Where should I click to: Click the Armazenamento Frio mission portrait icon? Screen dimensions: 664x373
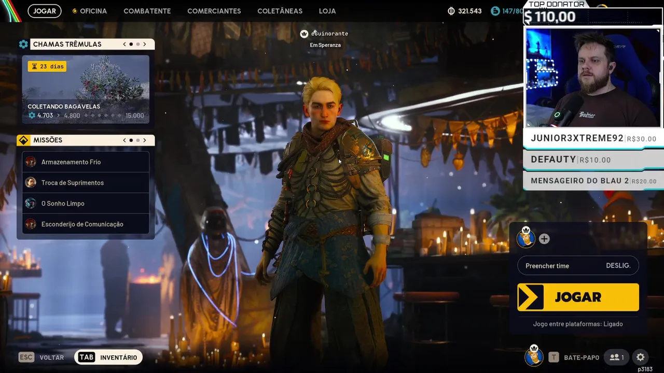coord(31,162)
